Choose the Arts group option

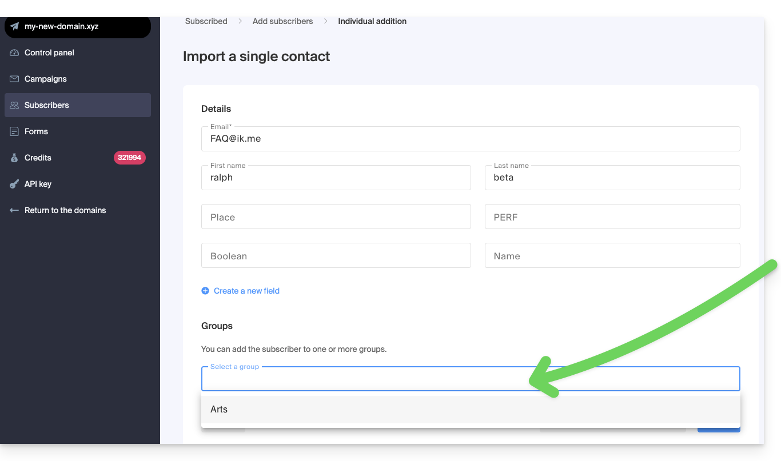[x=219, y=409]
